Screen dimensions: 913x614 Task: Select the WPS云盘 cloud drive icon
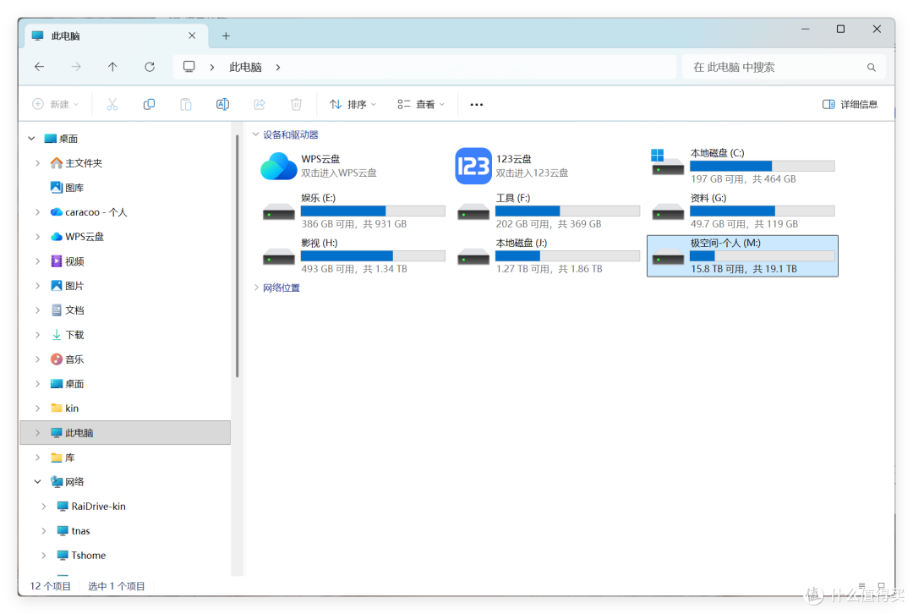pos(278,166)
